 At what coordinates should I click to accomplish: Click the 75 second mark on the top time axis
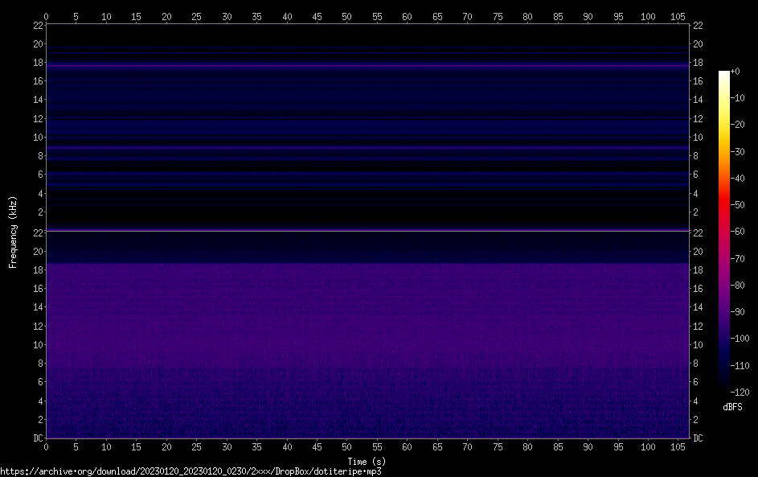pos(497,16)
